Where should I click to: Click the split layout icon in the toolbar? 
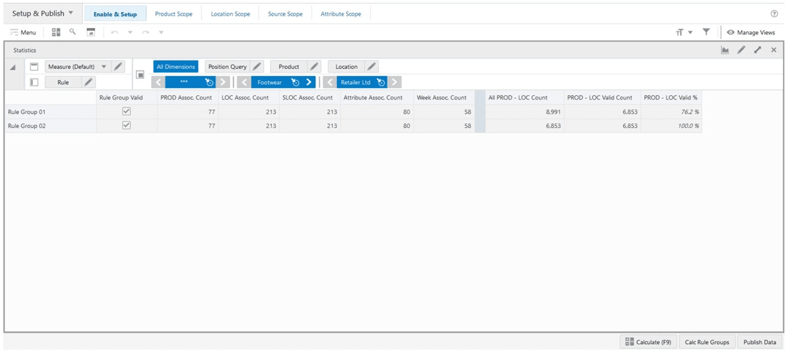(55, 32)
